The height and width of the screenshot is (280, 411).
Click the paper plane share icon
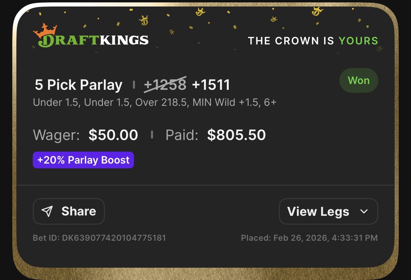click(47, 211)
